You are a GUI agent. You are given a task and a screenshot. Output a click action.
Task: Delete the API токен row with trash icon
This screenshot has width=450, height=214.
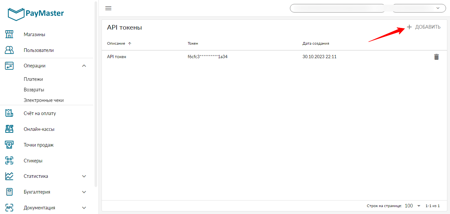436,57
